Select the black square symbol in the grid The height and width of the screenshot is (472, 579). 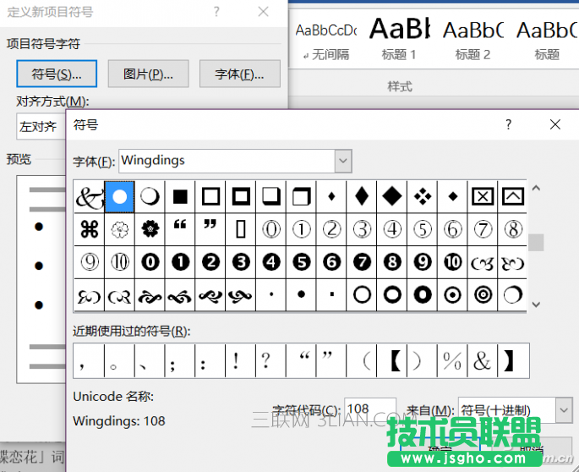(x=180, y=196)
